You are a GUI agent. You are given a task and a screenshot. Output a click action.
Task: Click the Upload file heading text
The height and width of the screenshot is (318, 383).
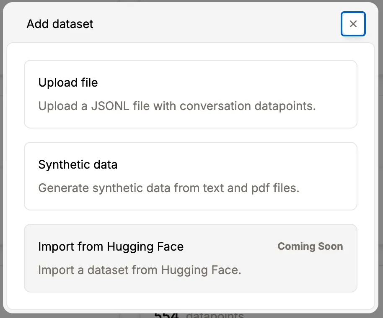[x=68, y=82]
